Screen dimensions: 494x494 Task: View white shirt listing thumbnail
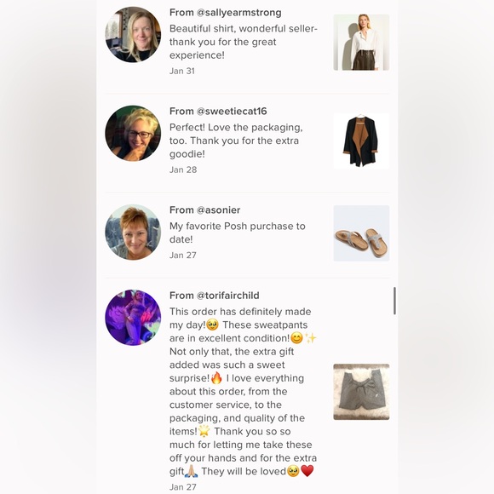361,43
